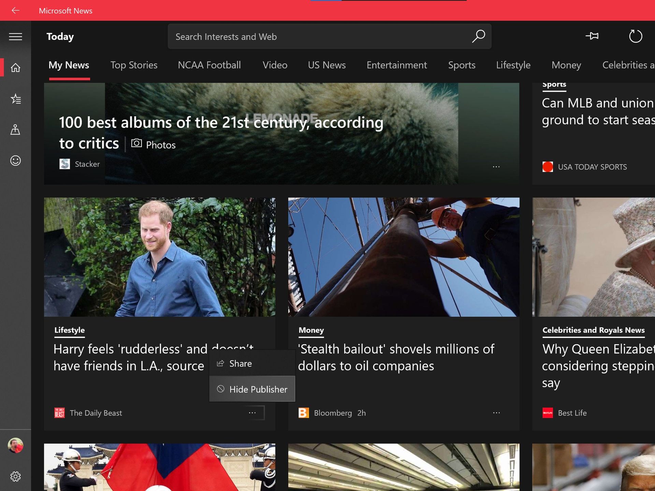Open the ellipsis options on the Daily Beast card
Image resolution: width=655 pixels, height=491 pixels.
click(252, 413)
